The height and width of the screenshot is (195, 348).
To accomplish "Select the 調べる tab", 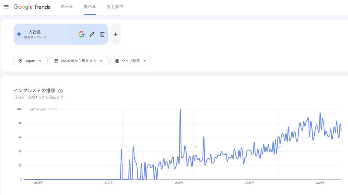I will (90, 7).
